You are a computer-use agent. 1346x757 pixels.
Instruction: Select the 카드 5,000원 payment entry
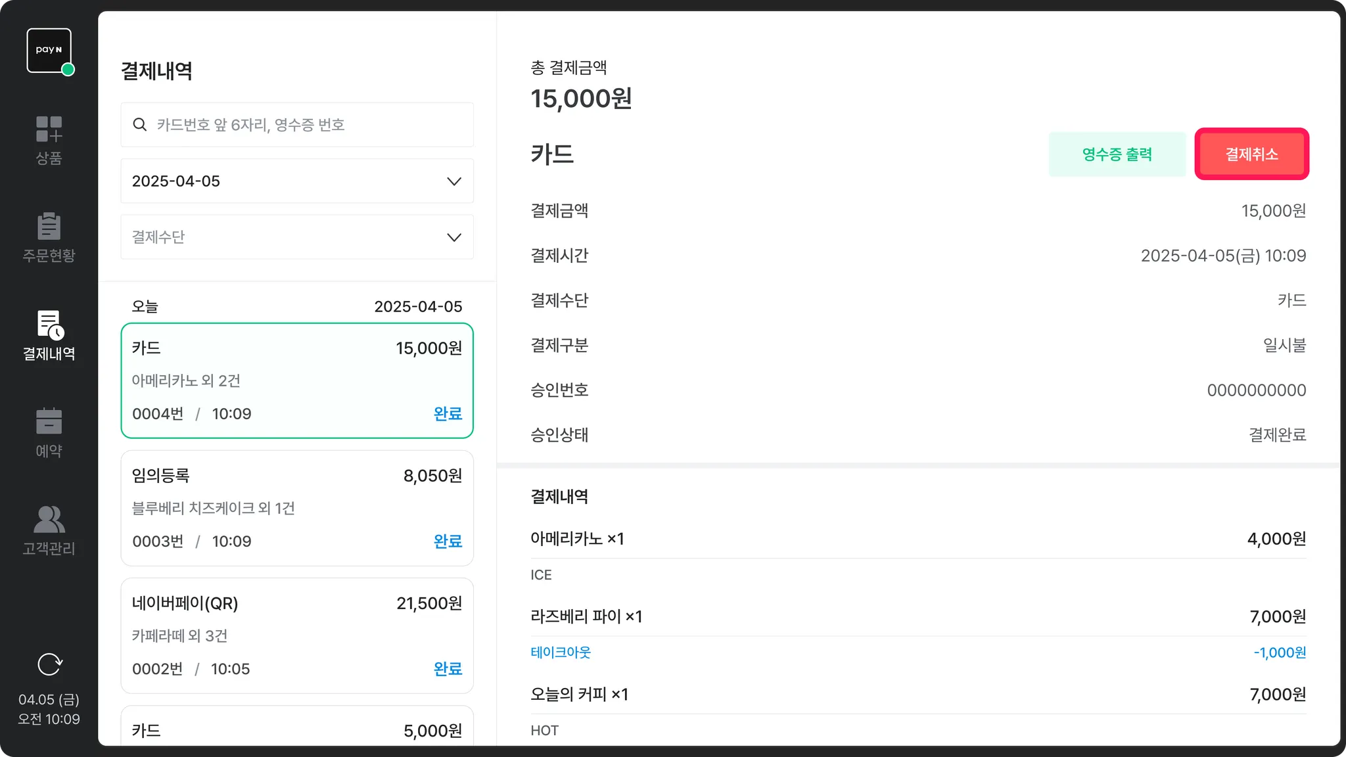coord(297,729)
